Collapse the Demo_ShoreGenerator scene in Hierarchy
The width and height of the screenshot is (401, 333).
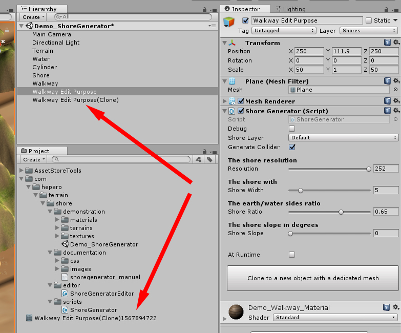tap(22, 26)
